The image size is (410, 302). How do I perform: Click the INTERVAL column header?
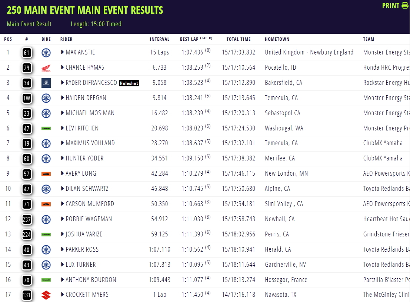coord(160,39)
